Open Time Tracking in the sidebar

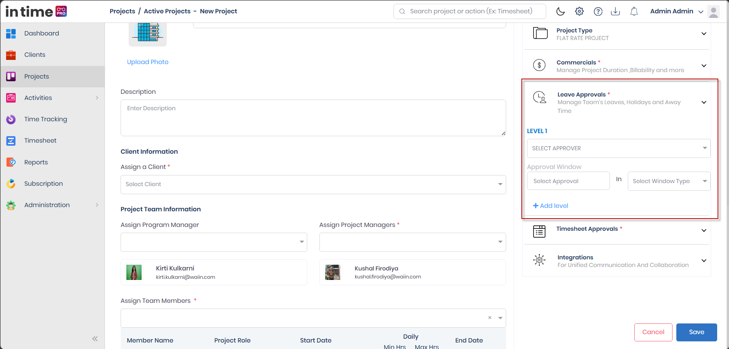click(x=52, y=119)
